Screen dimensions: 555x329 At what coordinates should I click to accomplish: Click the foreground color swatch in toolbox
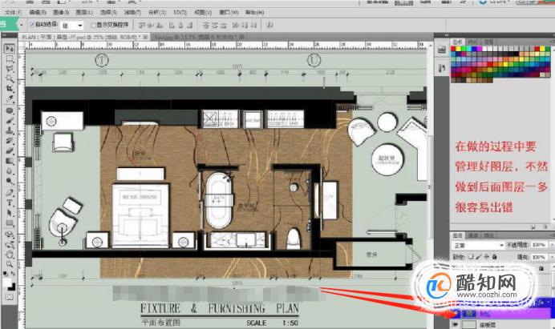(x=7, y=283)
